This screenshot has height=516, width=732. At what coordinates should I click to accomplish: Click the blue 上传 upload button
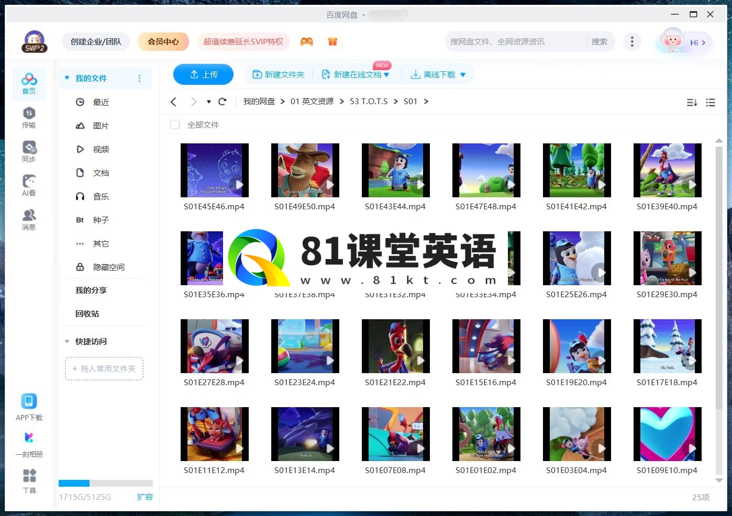coord(203,74)
